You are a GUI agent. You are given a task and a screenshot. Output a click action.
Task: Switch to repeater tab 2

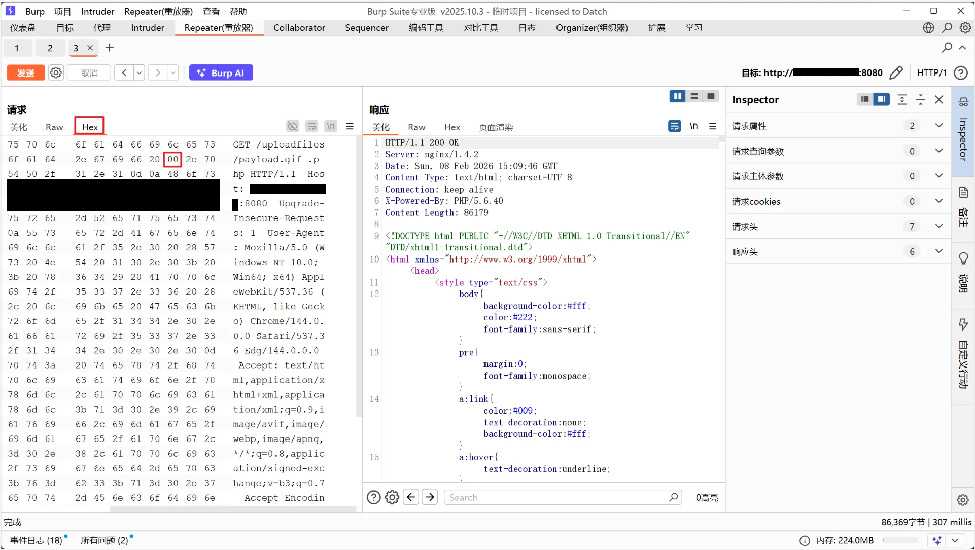(x=50, y=48)
